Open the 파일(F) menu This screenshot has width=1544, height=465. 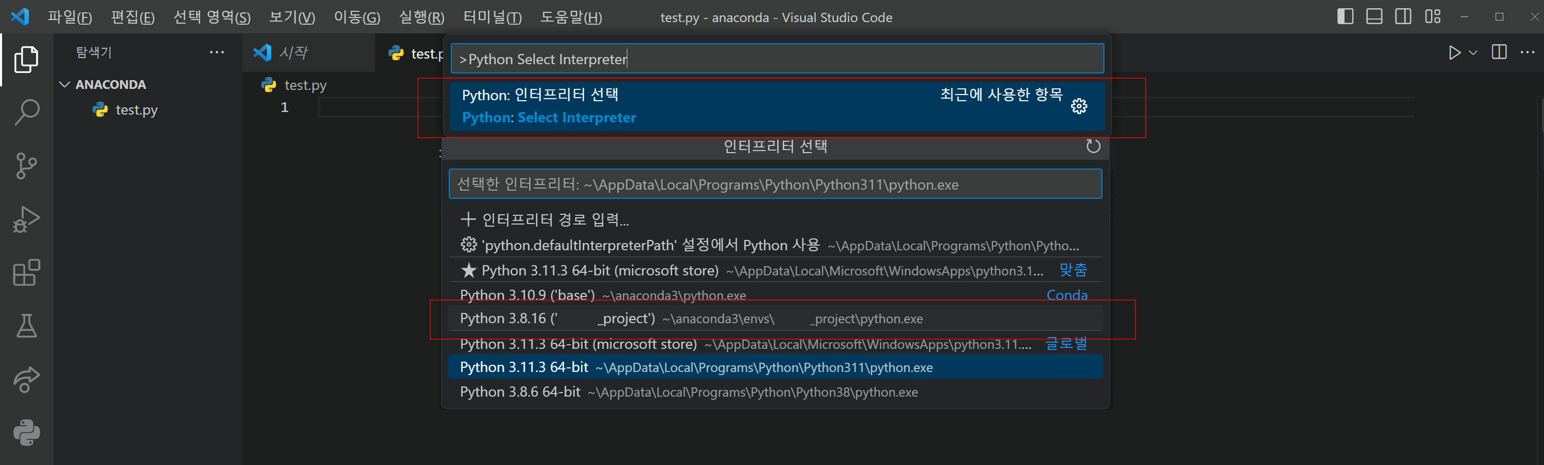click(69, 17)
